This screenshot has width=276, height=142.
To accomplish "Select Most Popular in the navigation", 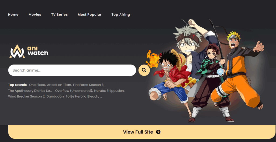I will [89, 15].
